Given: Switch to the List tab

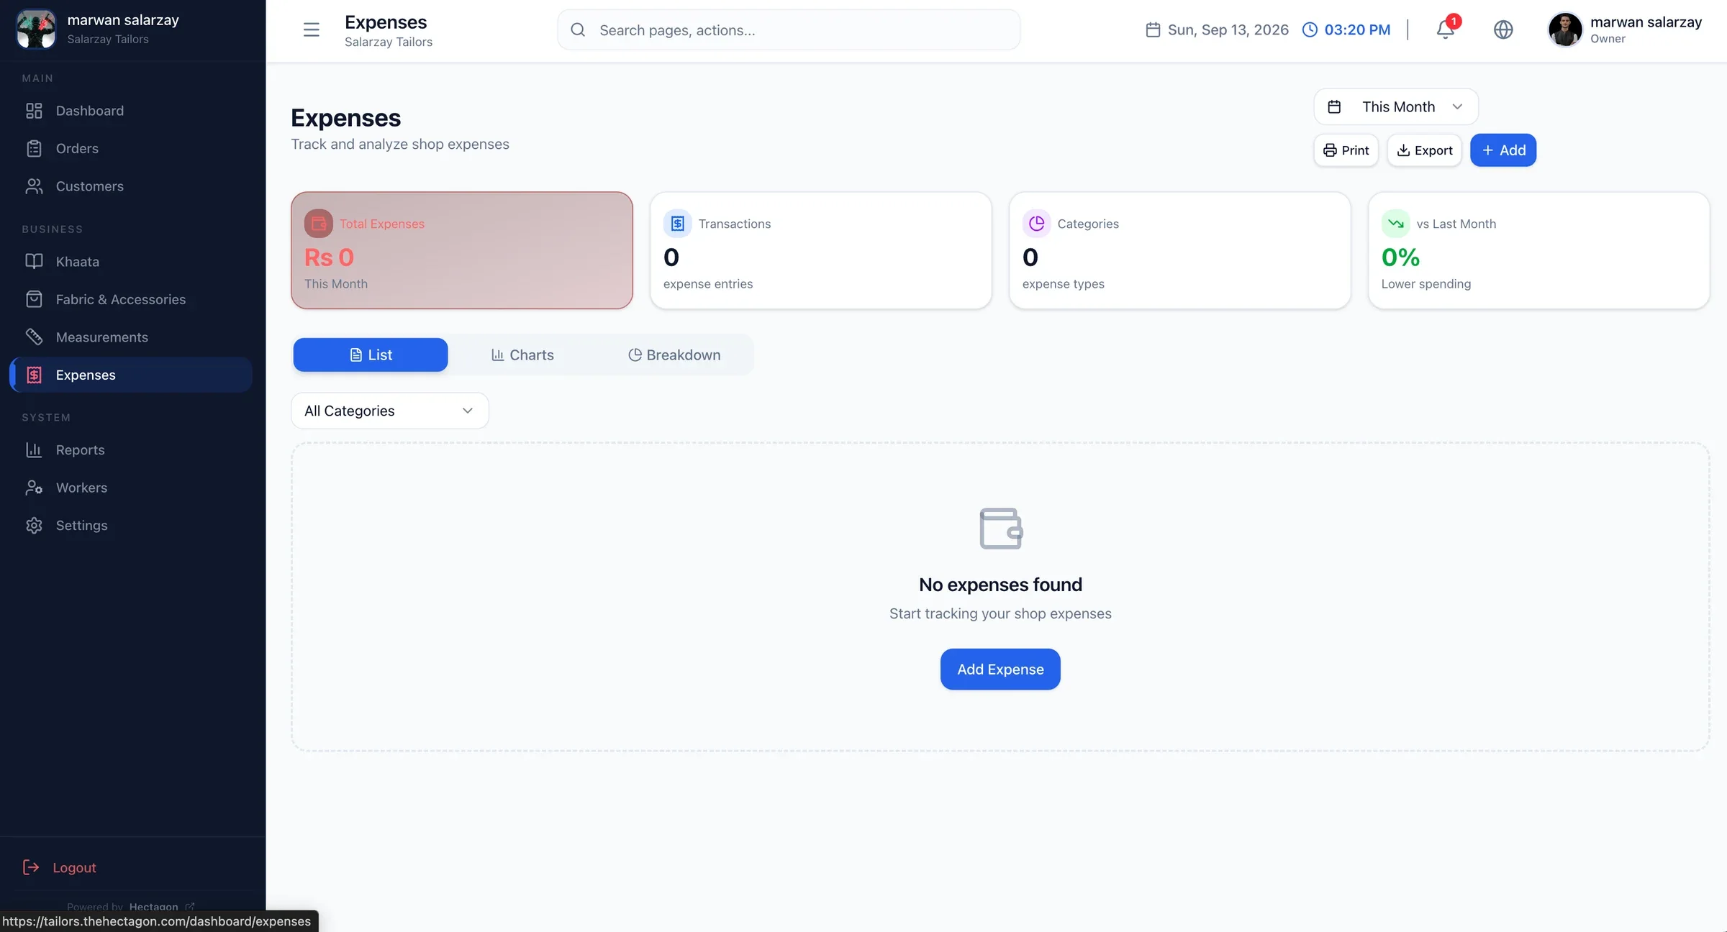Looking at the screenshot, I should [371, 355].
